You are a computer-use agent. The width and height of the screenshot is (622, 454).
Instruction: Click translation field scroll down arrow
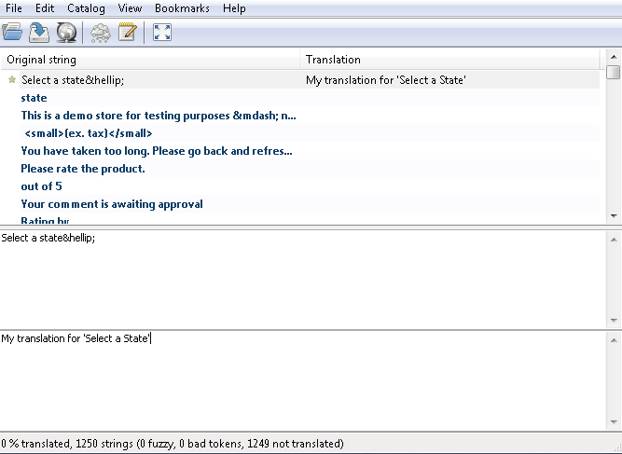(614, 422)
